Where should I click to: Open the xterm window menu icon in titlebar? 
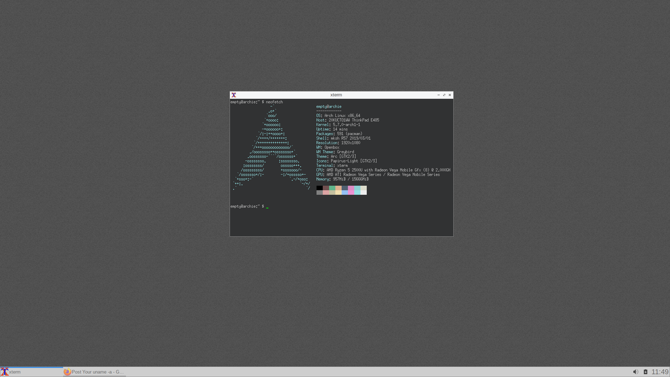tap(233, 95)
